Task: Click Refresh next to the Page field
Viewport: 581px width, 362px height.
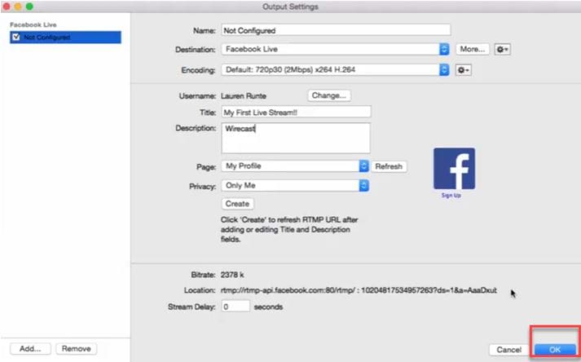Action: (389, 166)
